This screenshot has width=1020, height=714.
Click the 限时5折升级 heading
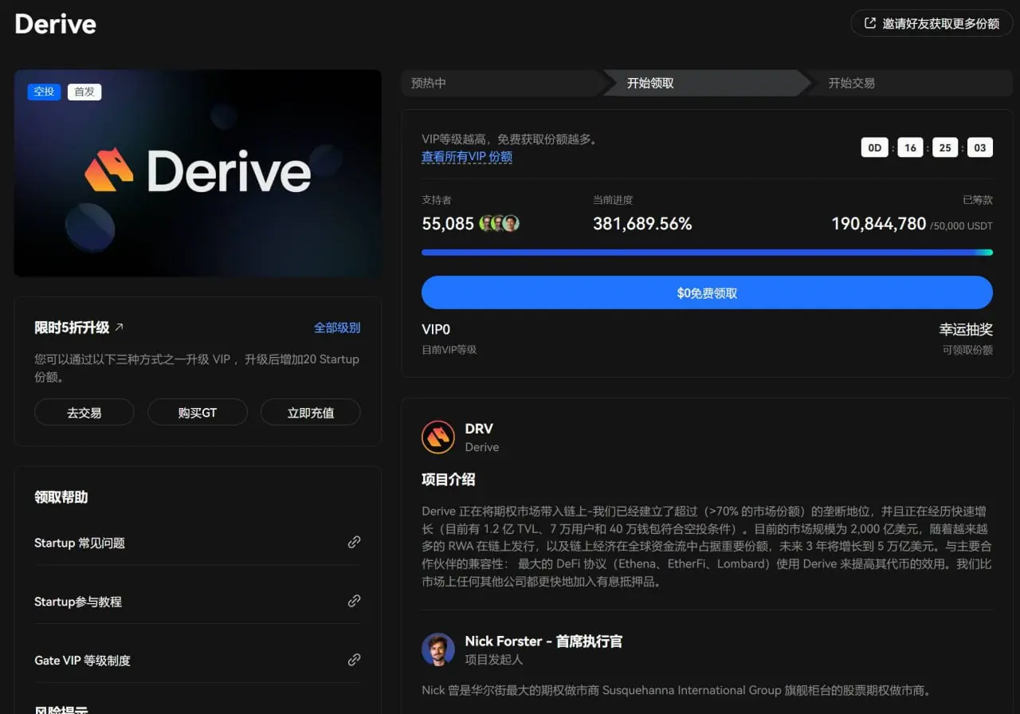[72, 328]
